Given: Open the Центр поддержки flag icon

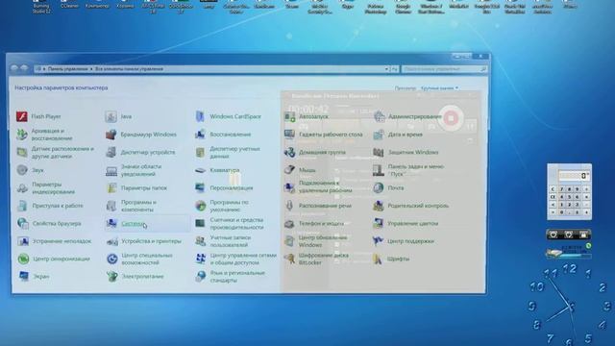Looking at the screenshot, I should (x=378, y=241).
